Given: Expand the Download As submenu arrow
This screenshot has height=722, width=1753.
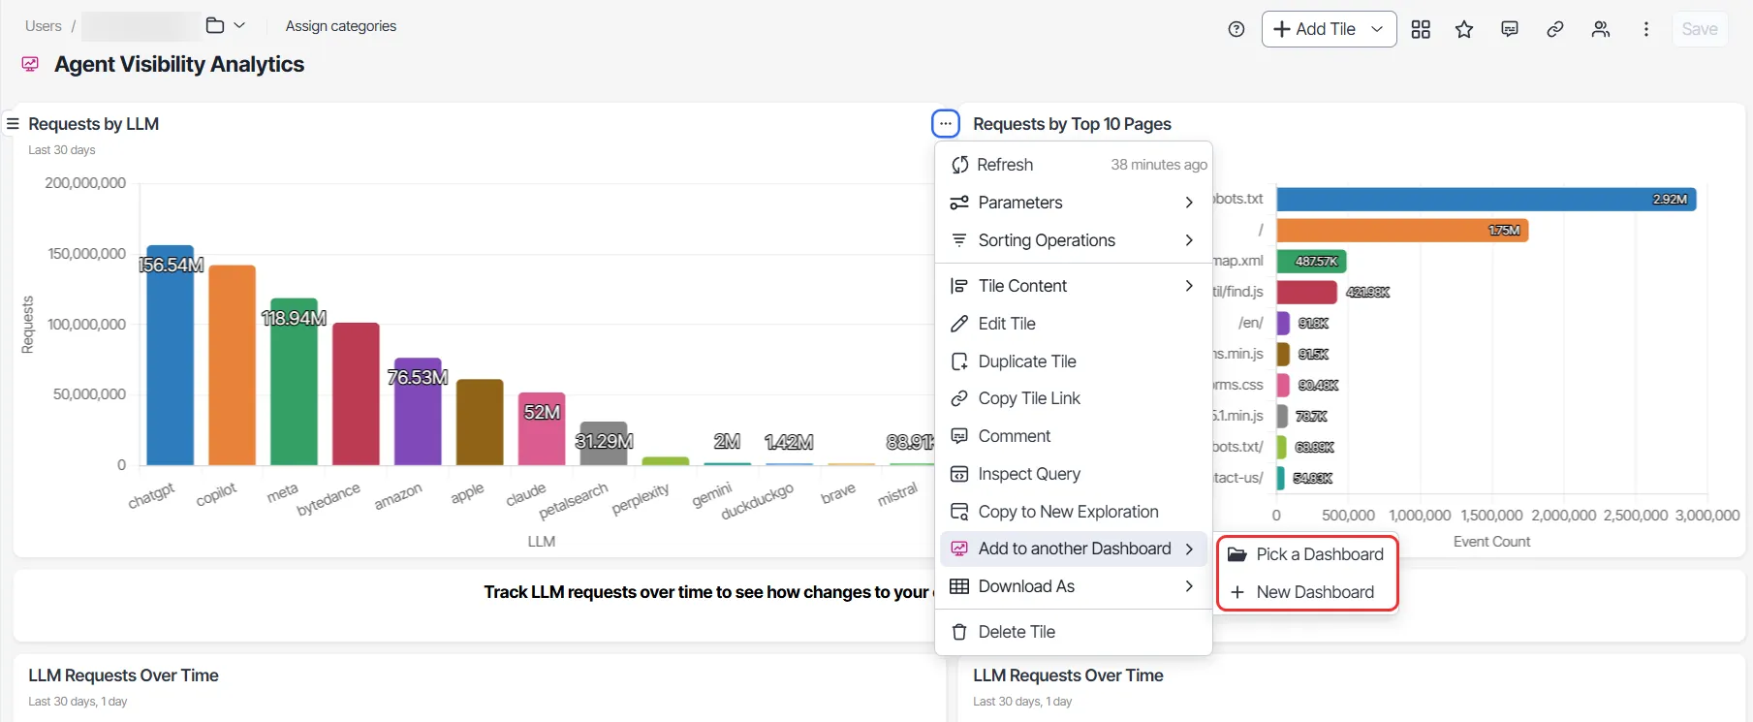Looking at the screenshot, I should pyautogui.click(x=1189, y=586).
